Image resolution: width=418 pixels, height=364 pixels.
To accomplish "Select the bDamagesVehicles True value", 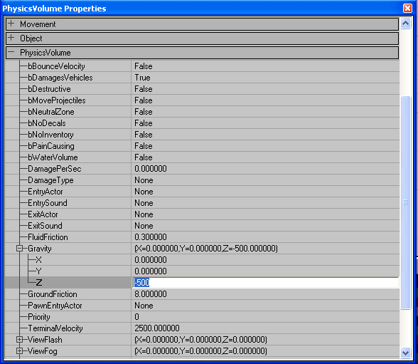I will [x=142, y=78].
